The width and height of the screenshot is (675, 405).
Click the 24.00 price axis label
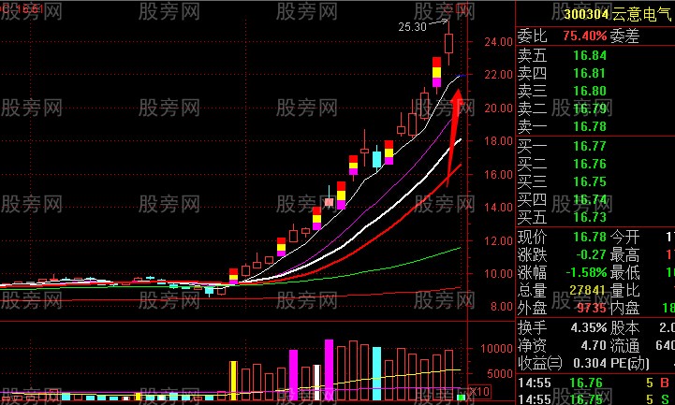coord(498,42)
